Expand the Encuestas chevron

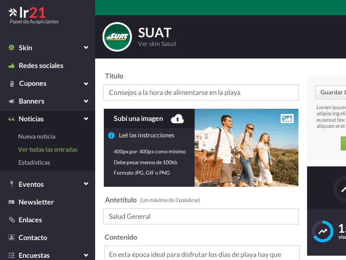click(86, 255)
